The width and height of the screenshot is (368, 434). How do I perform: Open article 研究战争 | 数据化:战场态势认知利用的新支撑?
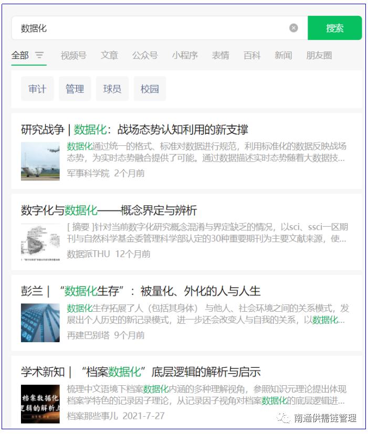click(x=134, y=130)
